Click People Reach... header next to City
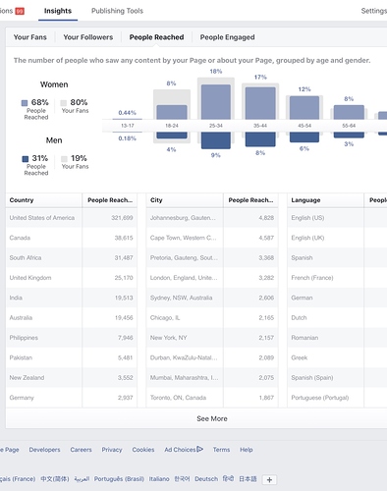This screenshot has height=491, width=387. point(250,200)
